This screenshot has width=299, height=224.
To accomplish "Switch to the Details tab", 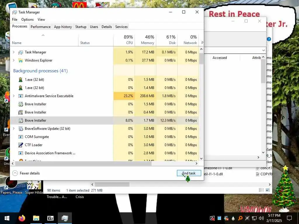I will click(x=107, y=27).
